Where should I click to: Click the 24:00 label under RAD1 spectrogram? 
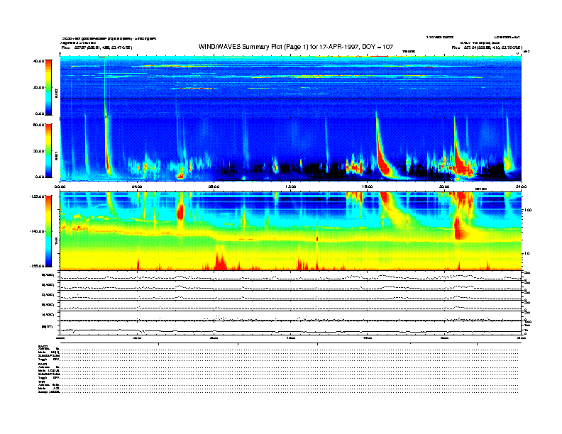(521, 187)
